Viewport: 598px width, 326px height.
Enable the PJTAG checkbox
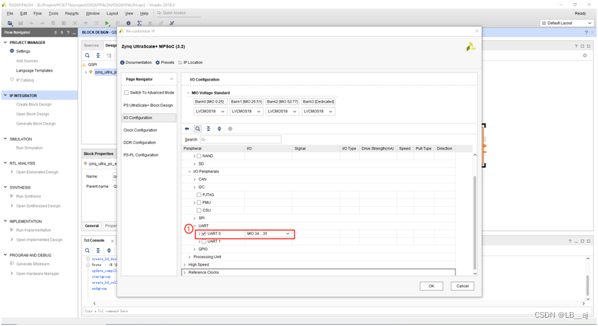point(199,195)
